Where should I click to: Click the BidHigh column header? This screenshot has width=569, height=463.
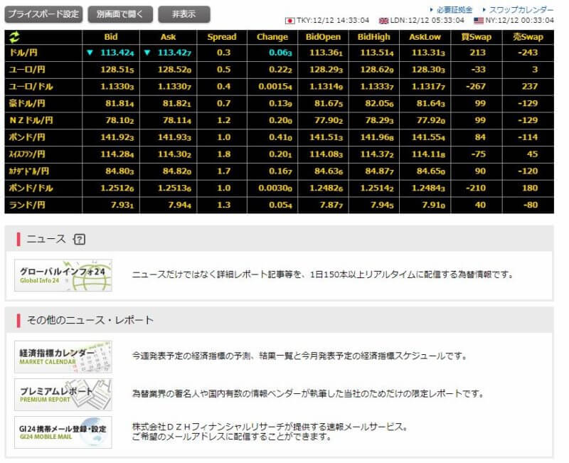pyautogui.click(x=374, y=37)
